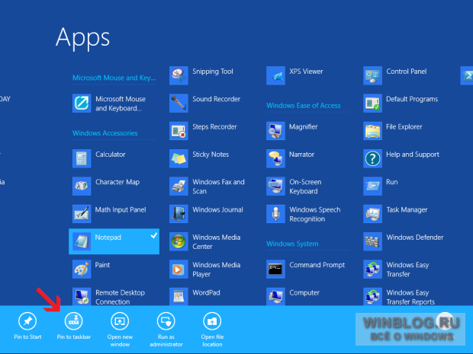Click the 'Sticky Notes' label
473x354 pixels.
point(211,155)
